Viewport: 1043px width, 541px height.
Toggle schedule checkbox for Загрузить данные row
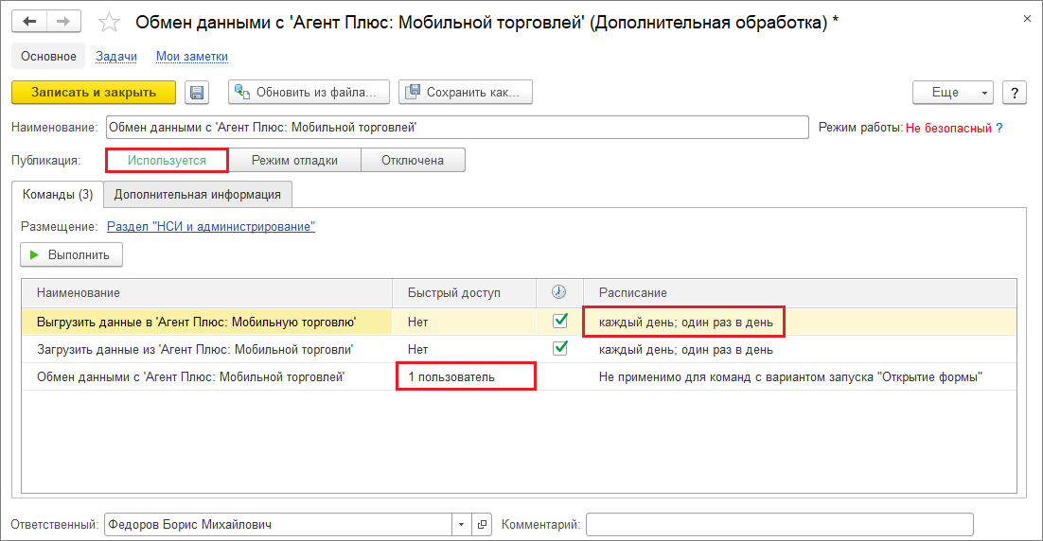point(560,348)
